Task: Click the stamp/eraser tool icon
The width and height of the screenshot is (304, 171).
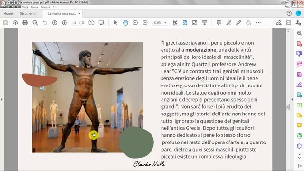Action: click(x=248, y=23)
